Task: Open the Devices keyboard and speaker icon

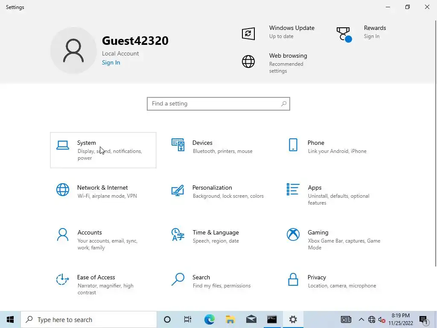Action: [x=178, y=145]
